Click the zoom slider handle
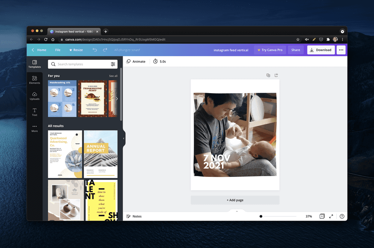This screenshot has height=248, width=374. click(261, 216)
